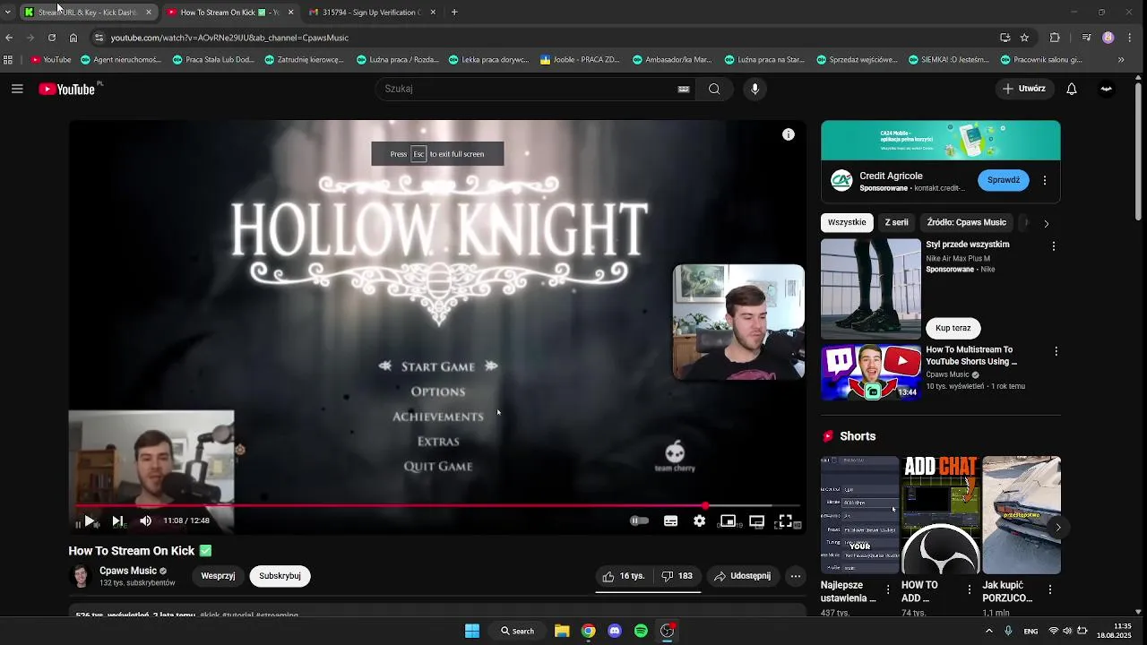Viewport: 1147px width, 645px height.
Task: Open options for How To Multistream video
Action: coord(1056,352)
